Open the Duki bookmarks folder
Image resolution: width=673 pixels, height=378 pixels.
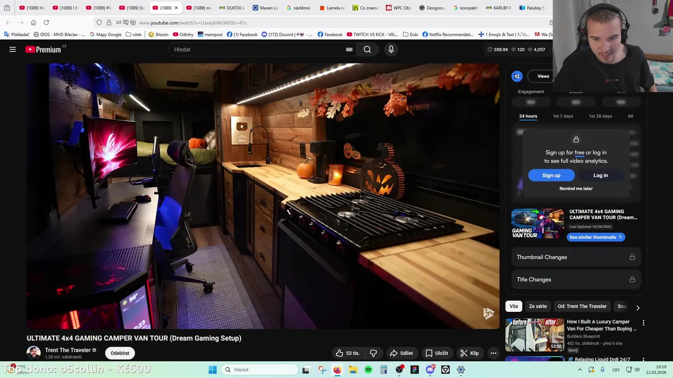pos(410,35)
